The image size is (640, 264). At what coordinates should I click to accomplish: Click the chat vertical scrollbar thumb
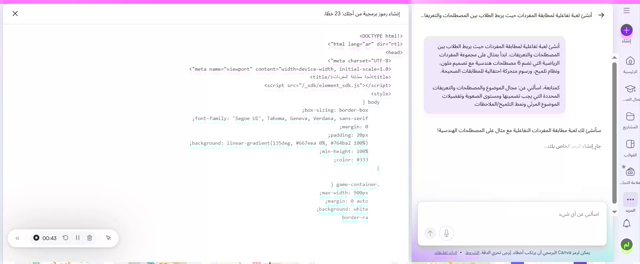(x=615, y=133)
